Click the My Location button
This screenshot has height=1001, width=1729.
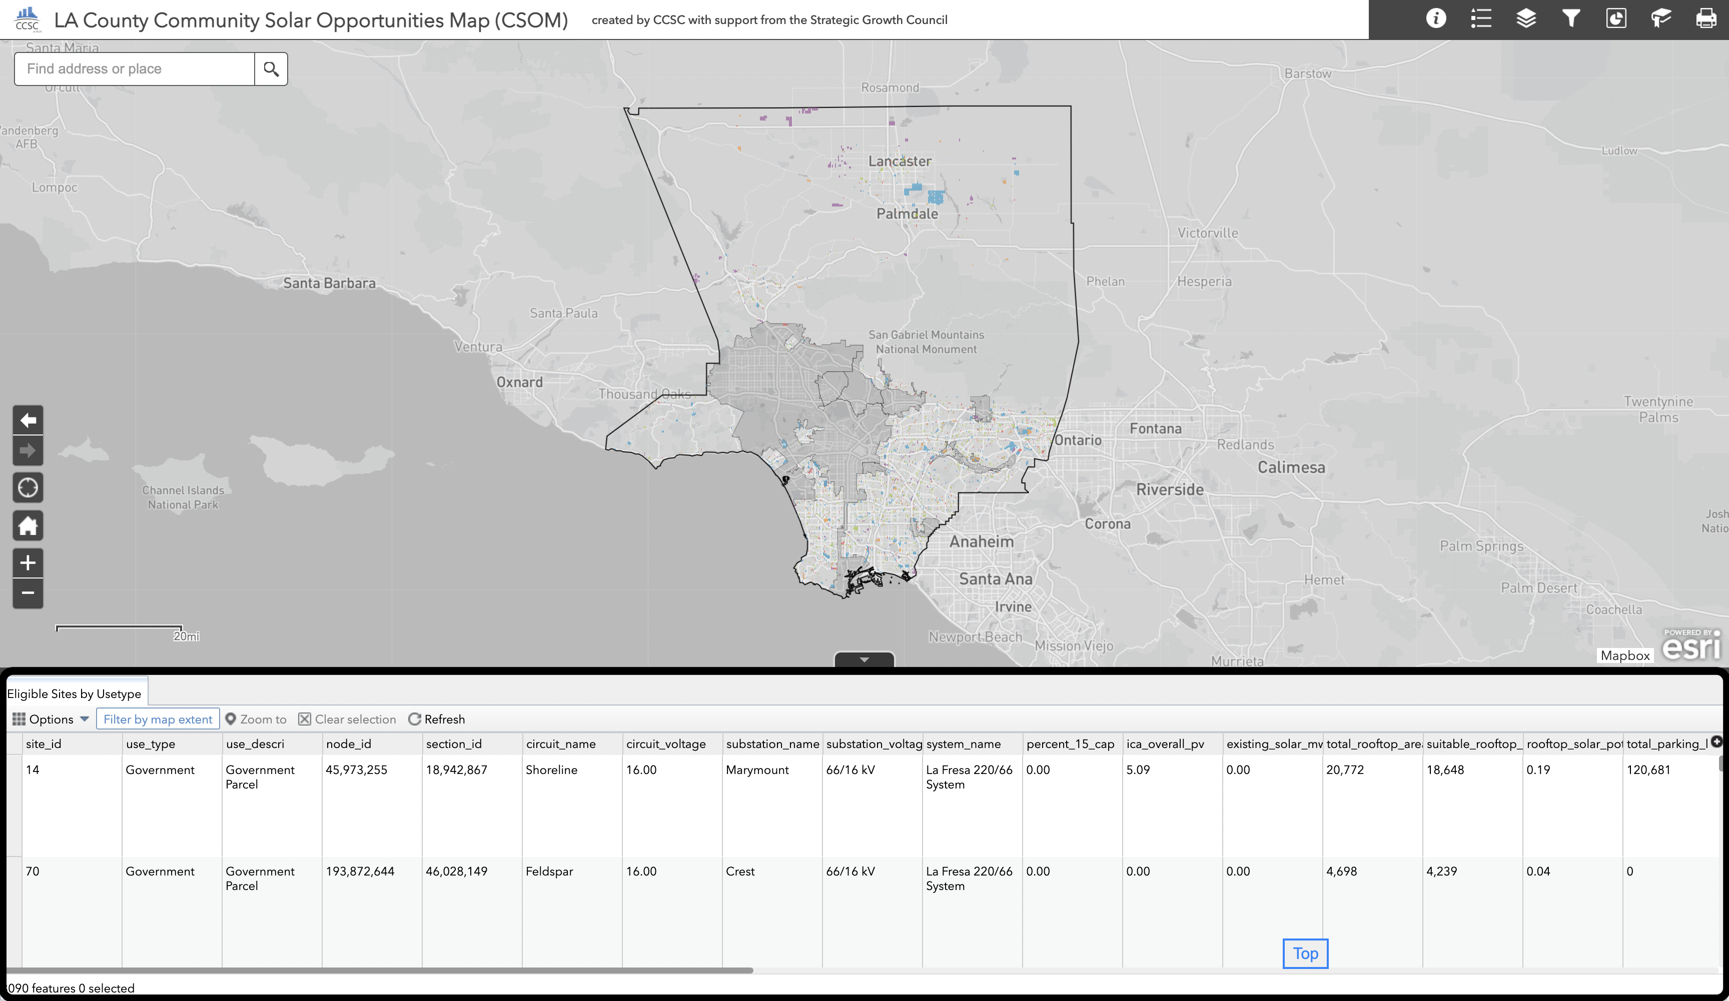(x=28, y=488)
